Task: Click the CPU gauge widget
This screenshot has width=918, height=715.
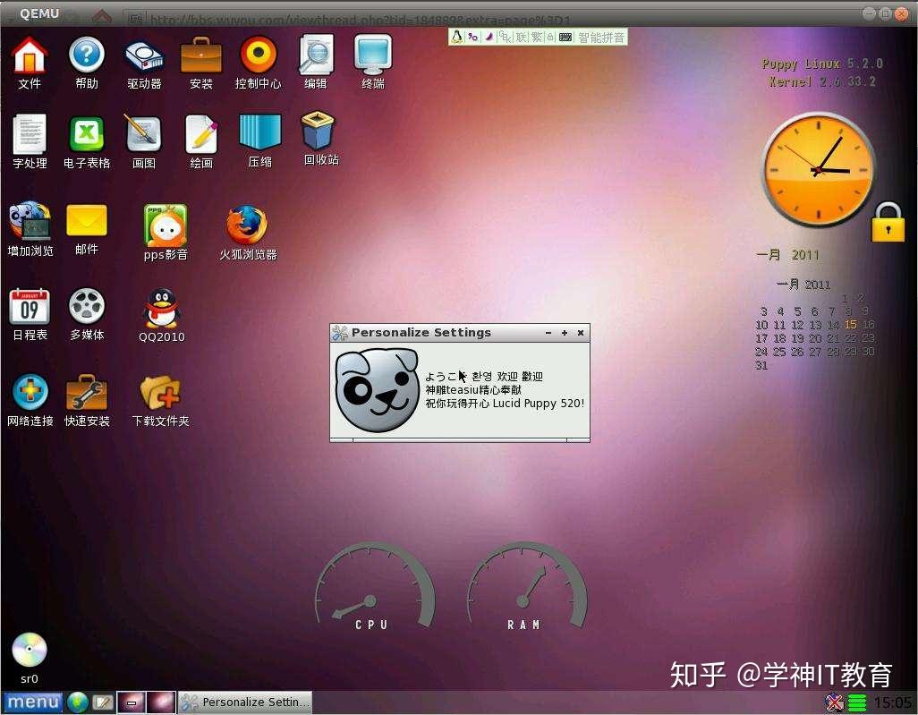Action: (375, 587)
